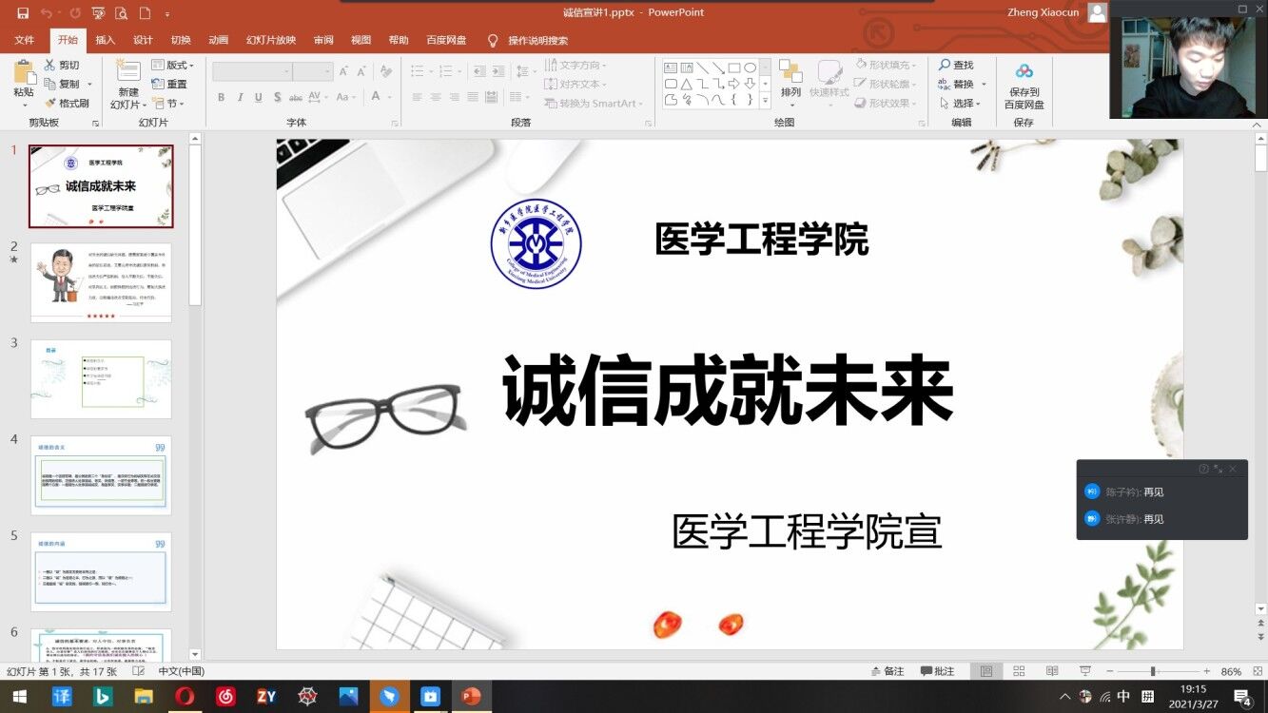
Task: Switch to the Slide Show (幻灯片放映) tab
Action: tap(271, 40)
